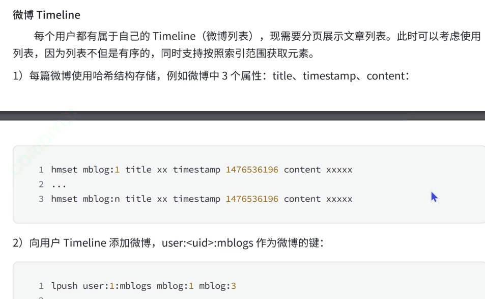Click line number 1 of the lpush block
The height and width of the screenshot is (299, 485).
pos(41,286)
